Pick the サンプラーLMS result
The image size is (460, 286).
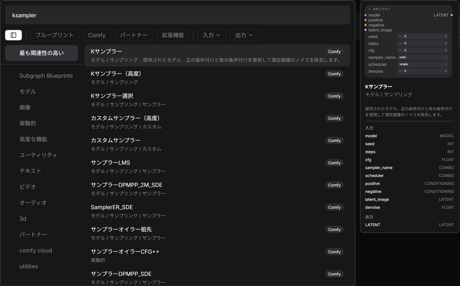coord(217,166)
